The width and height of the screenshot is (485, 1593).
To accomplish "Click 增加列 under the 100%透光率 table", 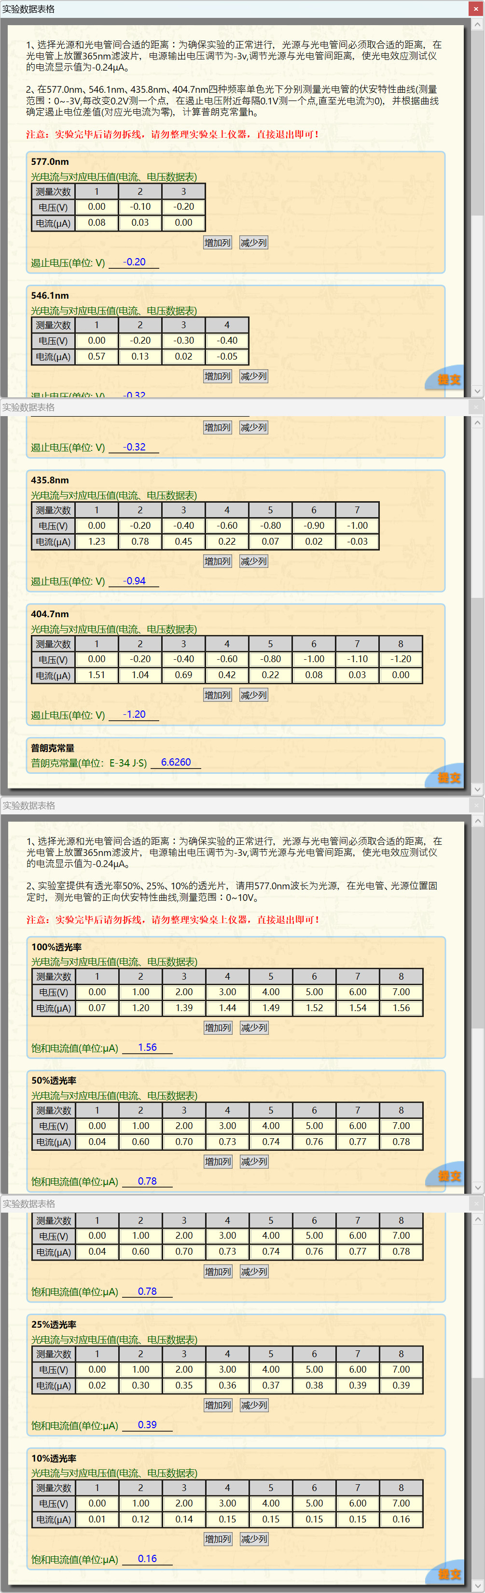I will tap(218, 1028).
